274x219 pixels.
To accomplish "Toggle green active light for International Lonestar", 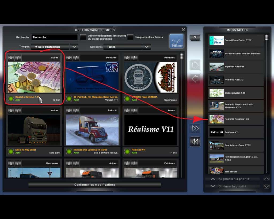I will coord(69,151).
